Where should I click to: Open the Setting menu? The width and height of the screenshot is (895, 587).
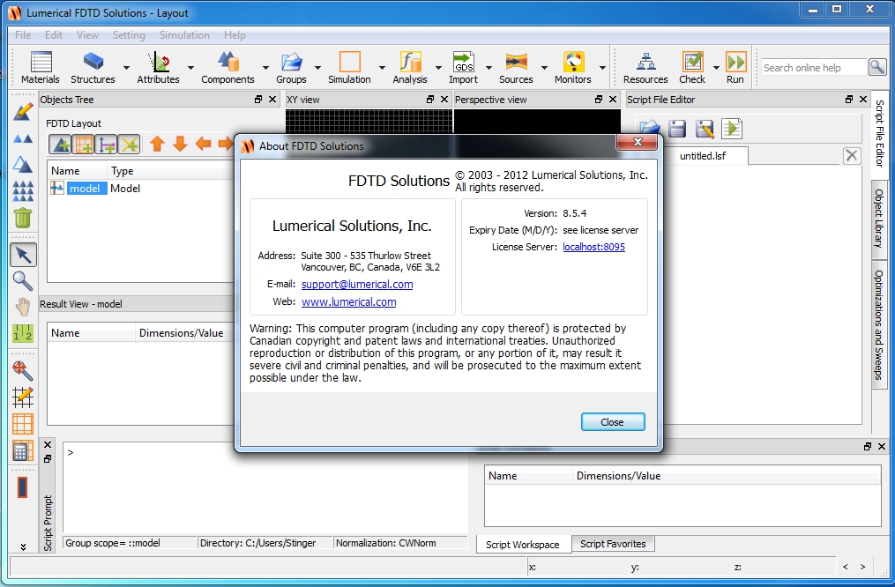click(x=129, y=34)
